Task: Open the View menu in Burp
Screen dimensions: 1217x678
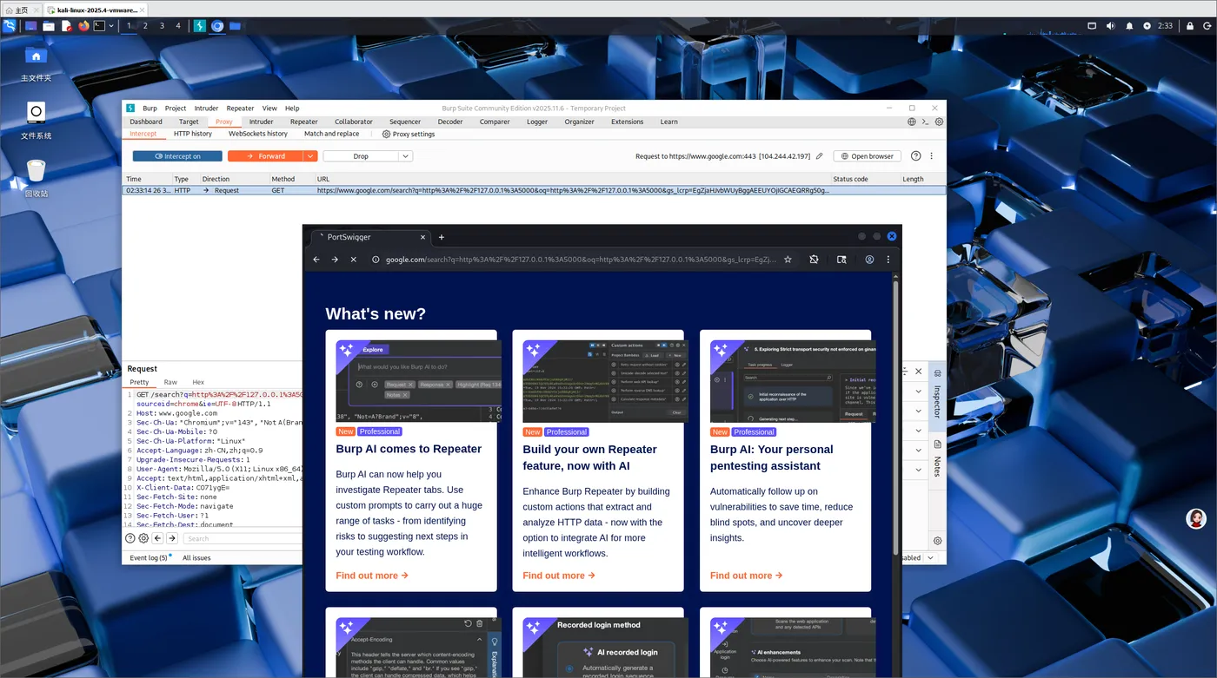Action: click(269, 109)
